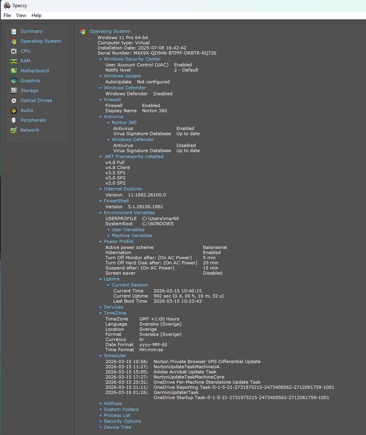
Task: Collapse the Norton 360 antivirus node
Action: coord(109,122)
